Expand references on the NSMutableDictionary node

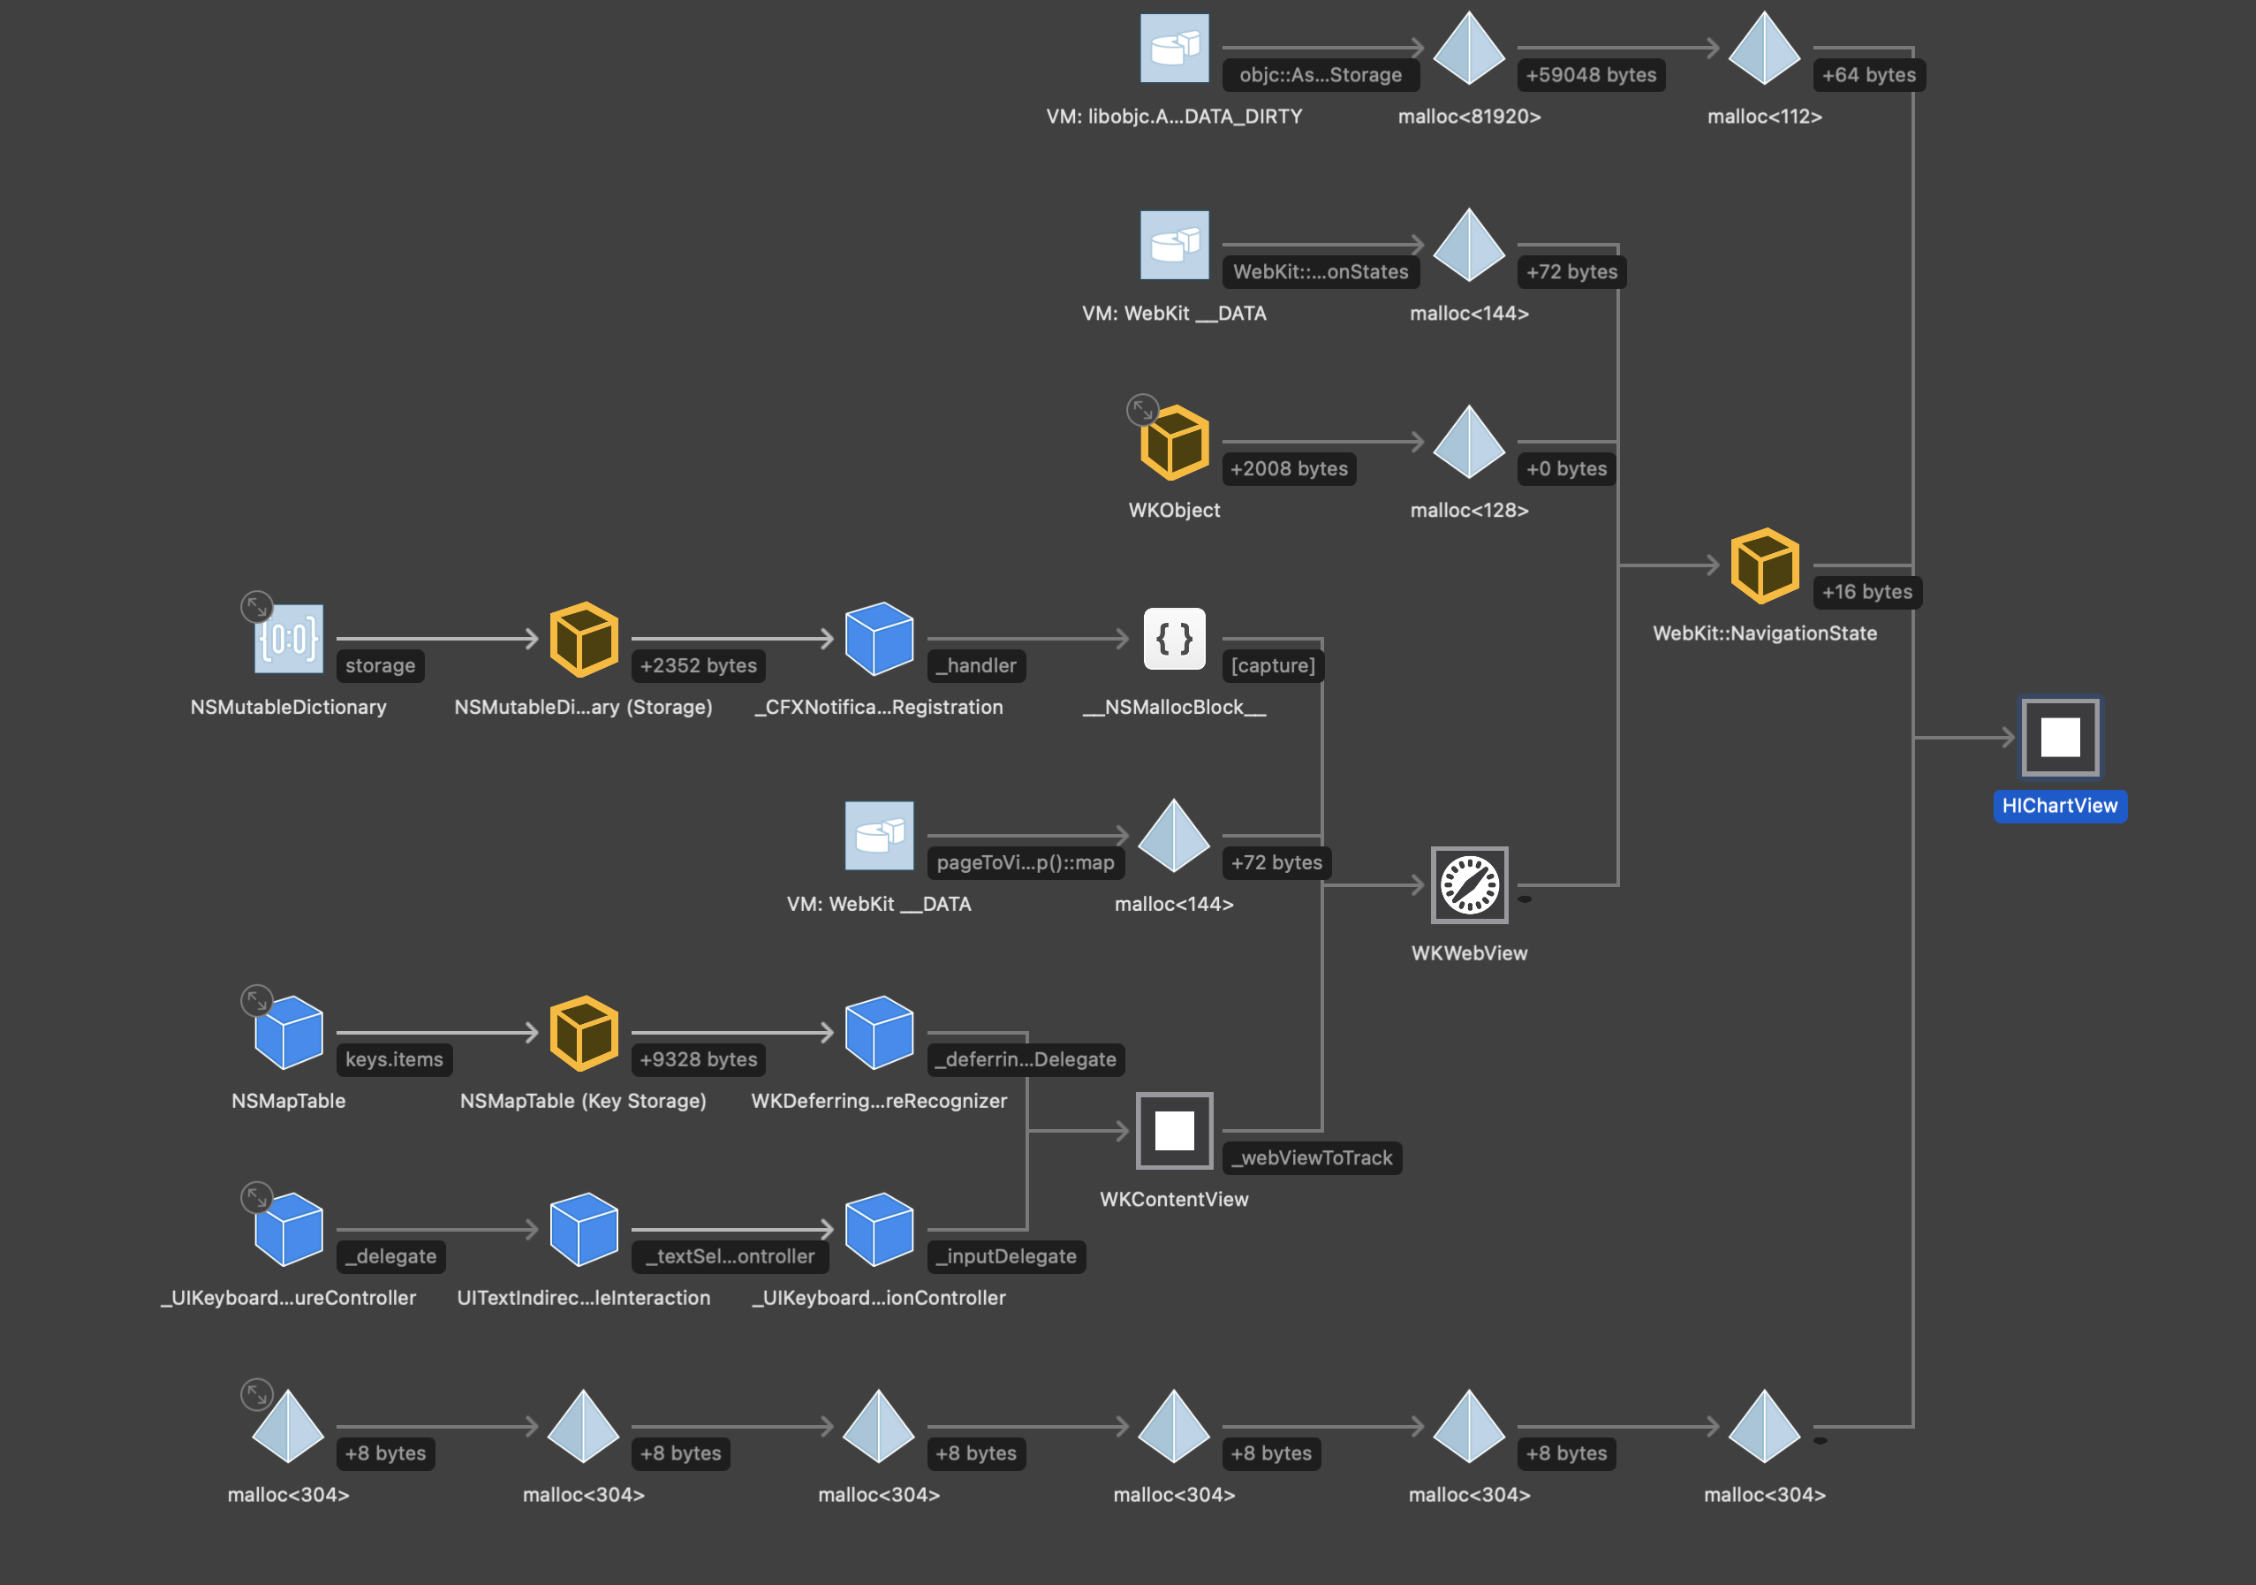tap(257, 606)
